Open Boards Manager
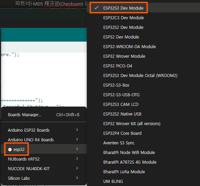The width and height of the screenshot is (200, 186). (44, 115)
